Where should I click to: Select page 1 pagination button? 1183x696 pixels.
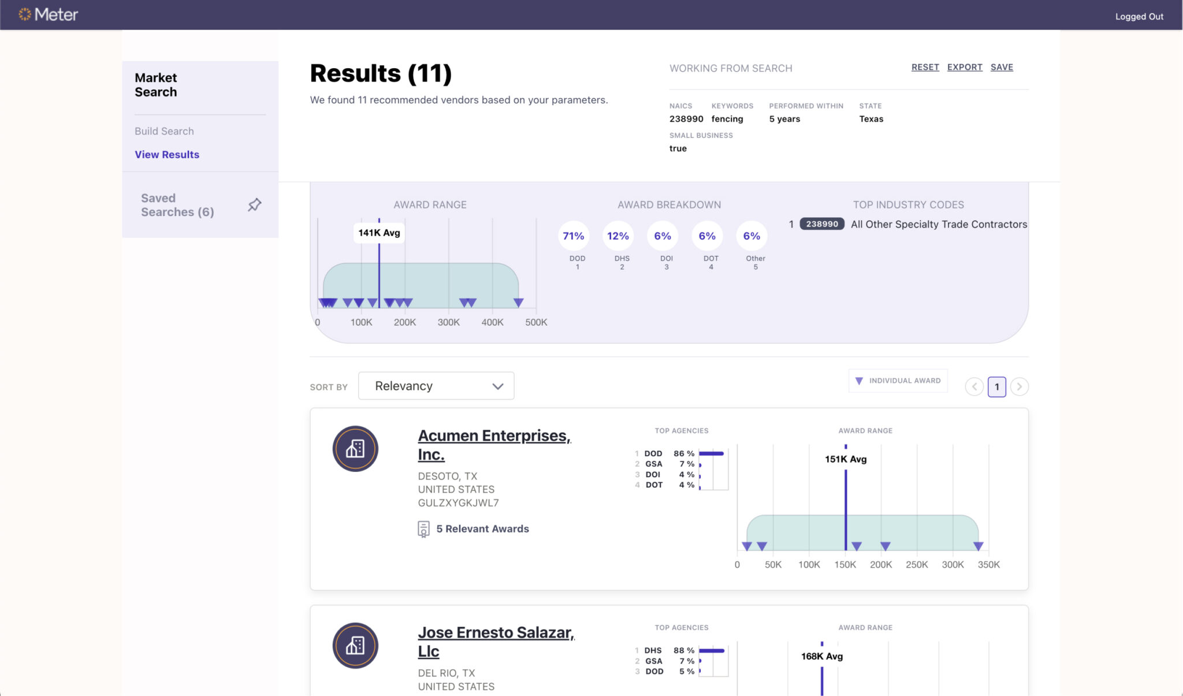click(x=996, y=386)
